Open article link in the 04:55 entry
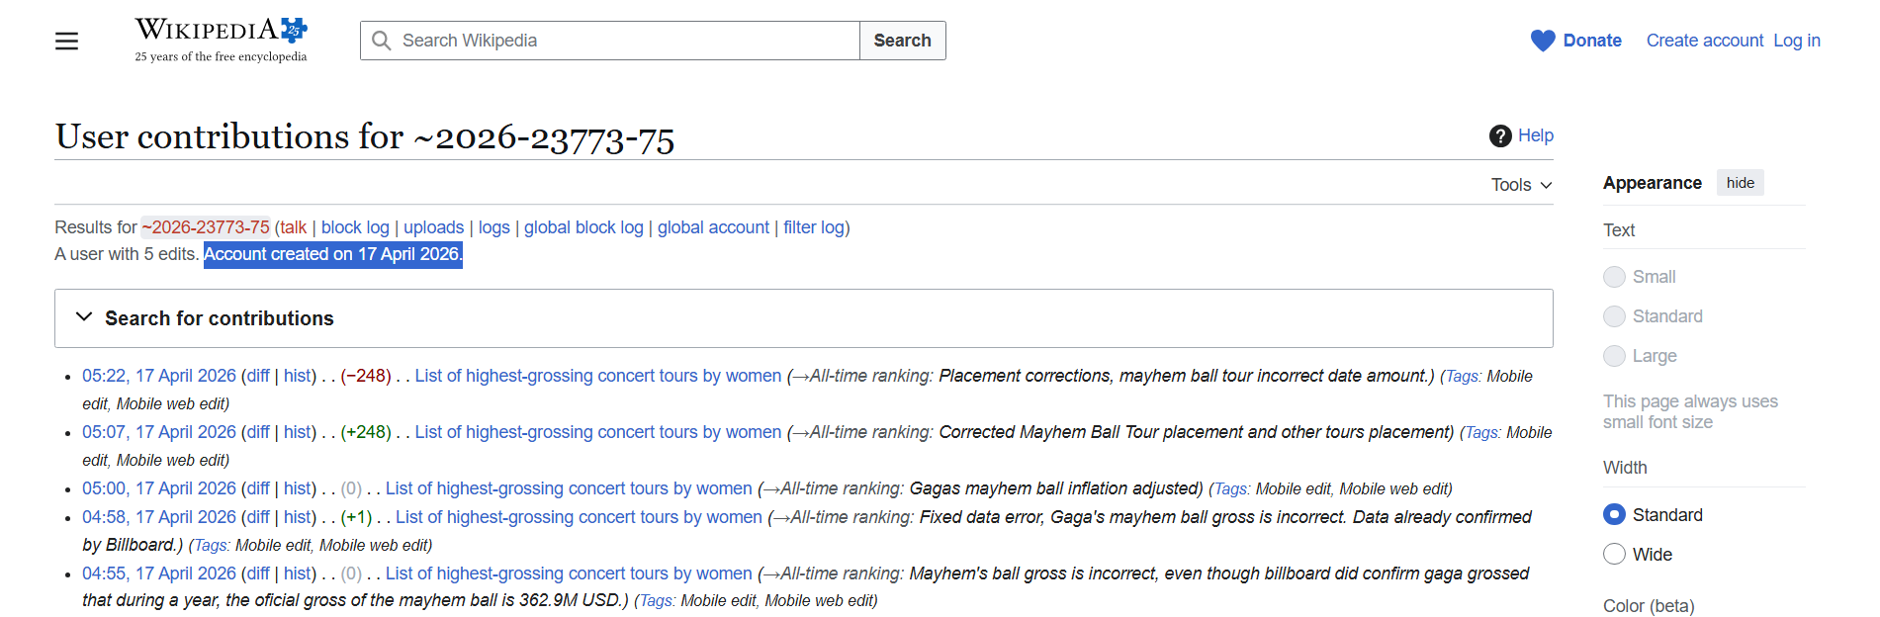Screen dimensions: 1880x617 pos(569,573)
